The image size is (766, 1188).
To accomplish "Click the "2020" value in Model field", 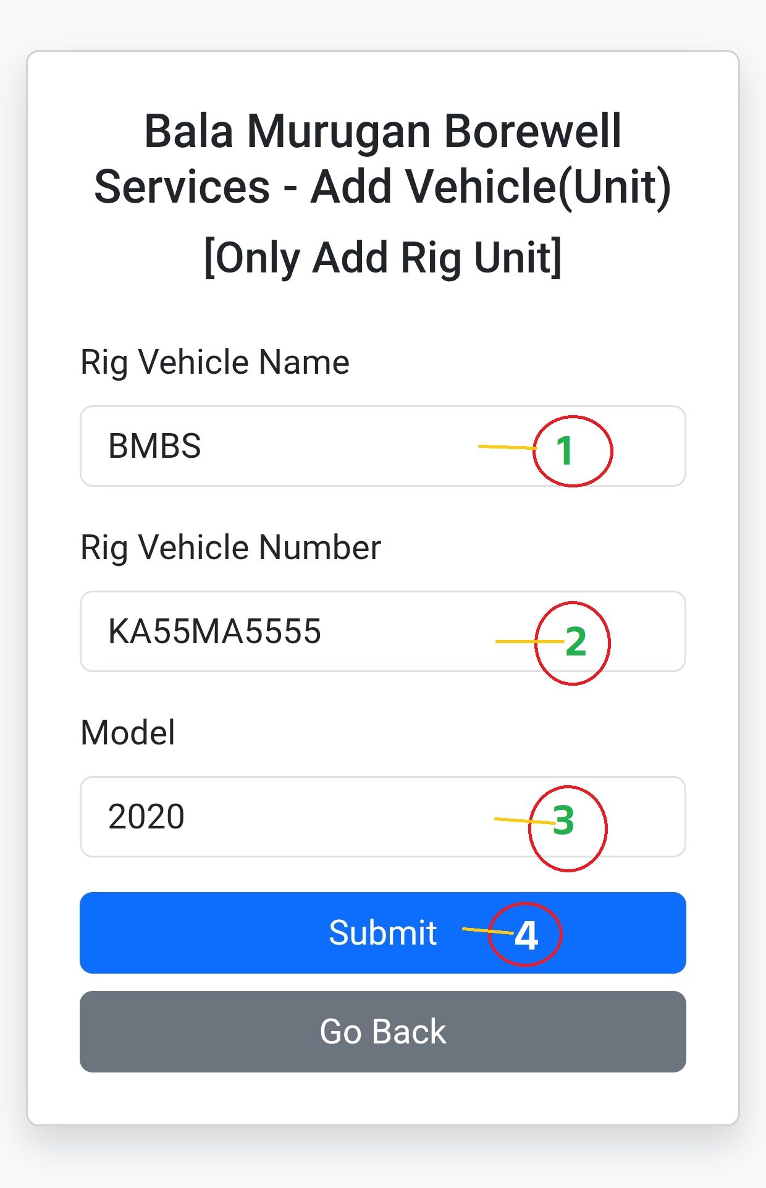I will tap(146, 817).
